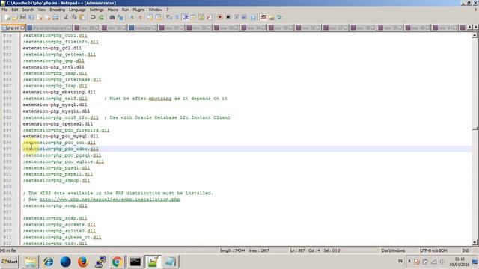Click the Copy toolbar icon
The image size is (479, 269).
point(74,17)
